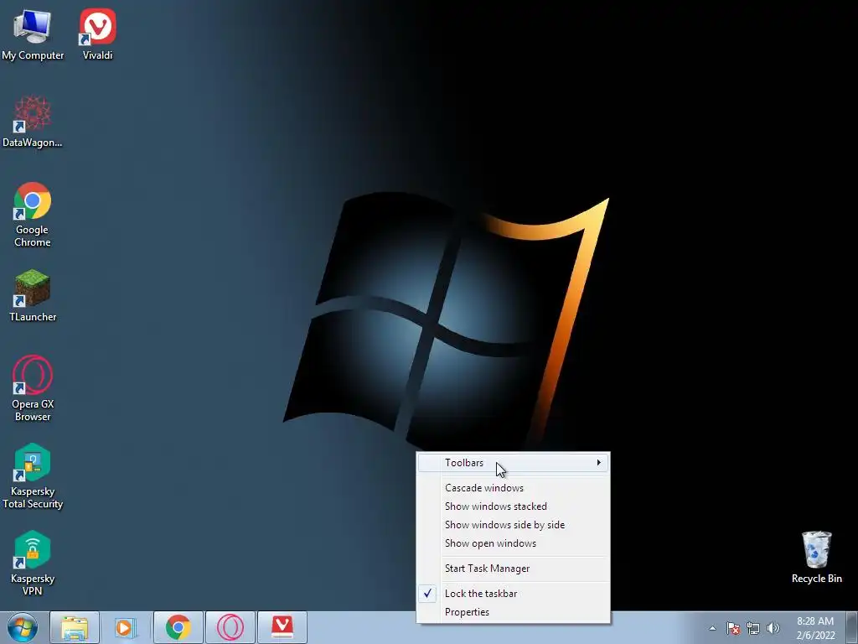Open taskbar Properties from context menu

tap(514, 612)
